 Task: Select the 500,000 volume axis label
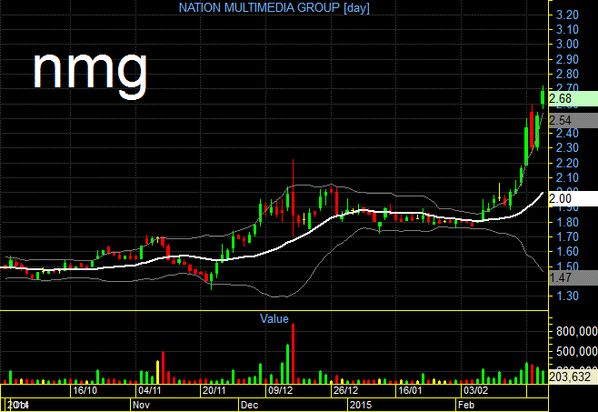coord(576,351)
